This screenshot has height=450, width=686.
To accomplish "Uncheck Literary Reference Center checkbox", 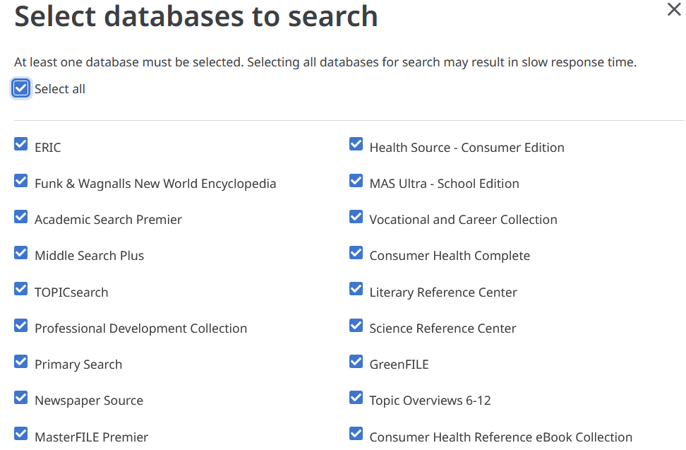I will click(x=356, y=289).
